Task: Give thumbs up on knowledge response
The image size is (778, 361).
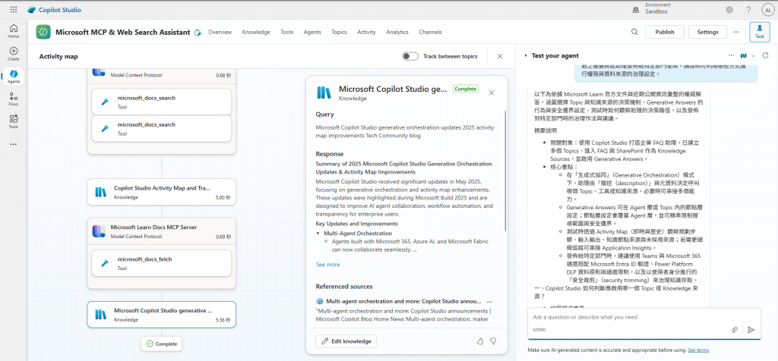Action: pyautogui.click(x=480, y=341)
